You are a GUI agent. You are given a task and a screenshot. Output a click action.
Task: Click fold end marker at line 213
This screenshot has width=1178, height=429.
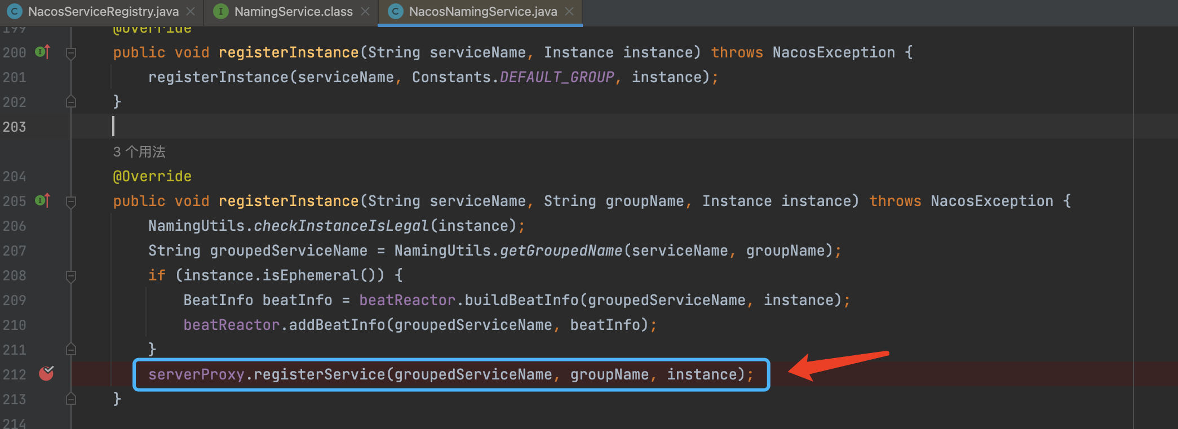[x=71, y=399]
